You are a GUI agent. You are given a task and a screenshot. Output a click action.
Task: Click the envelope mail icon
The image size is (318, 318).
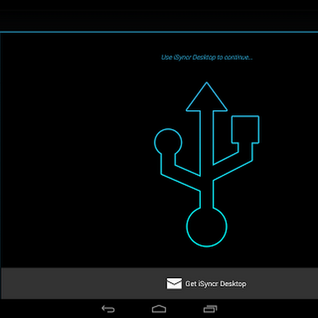[174, 284]
